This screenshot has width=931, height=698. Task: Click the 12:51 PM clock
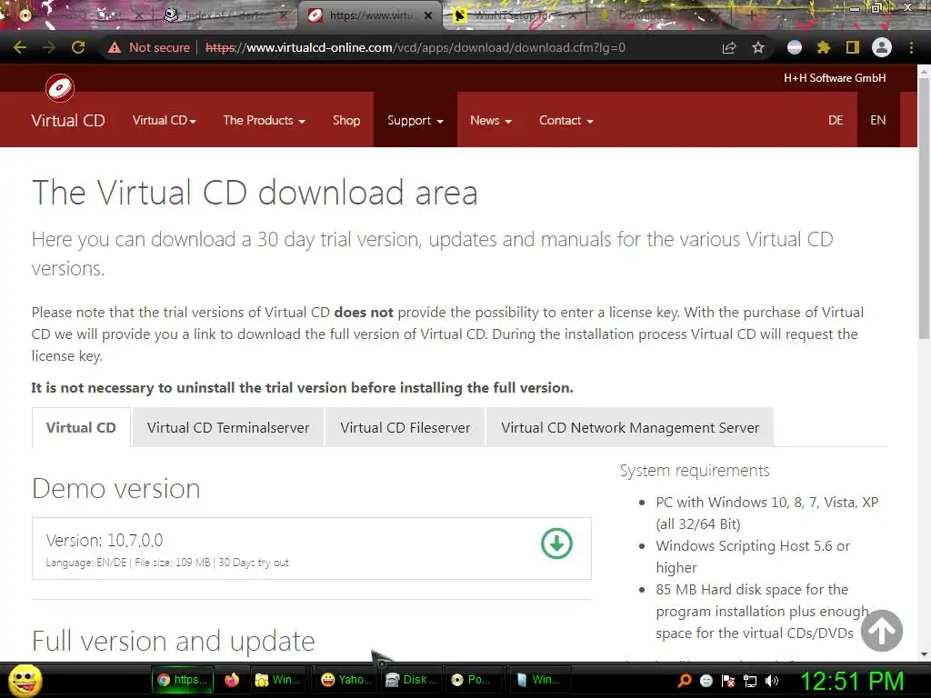tap(853, 681)
